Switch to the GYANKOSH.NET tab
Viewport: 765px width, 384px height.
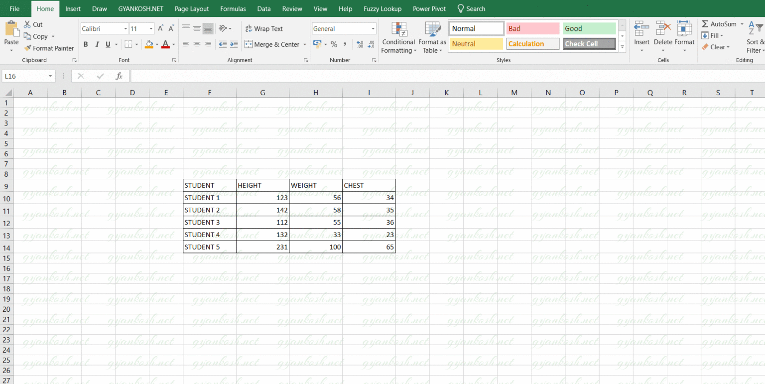coord(141,8)
